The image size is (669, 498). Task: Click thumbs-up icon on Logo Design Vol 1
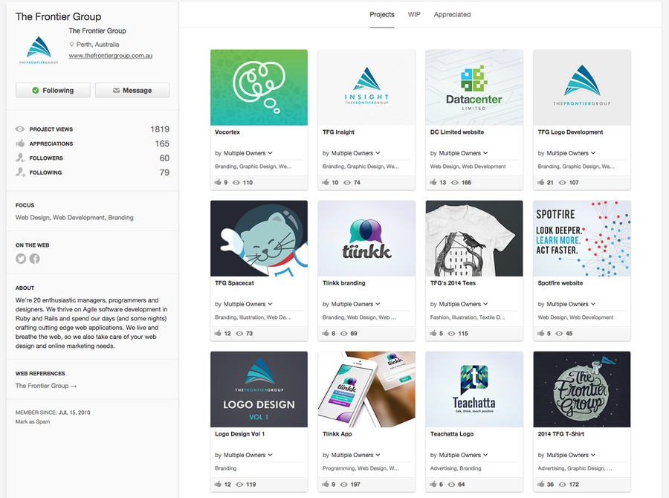point(218,485)
